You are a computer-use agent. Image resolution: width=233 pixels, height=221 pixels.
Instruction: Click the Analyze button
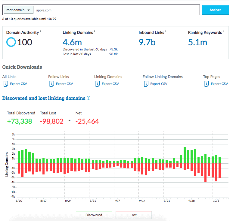pyautogui.click(x=215, y=10)
